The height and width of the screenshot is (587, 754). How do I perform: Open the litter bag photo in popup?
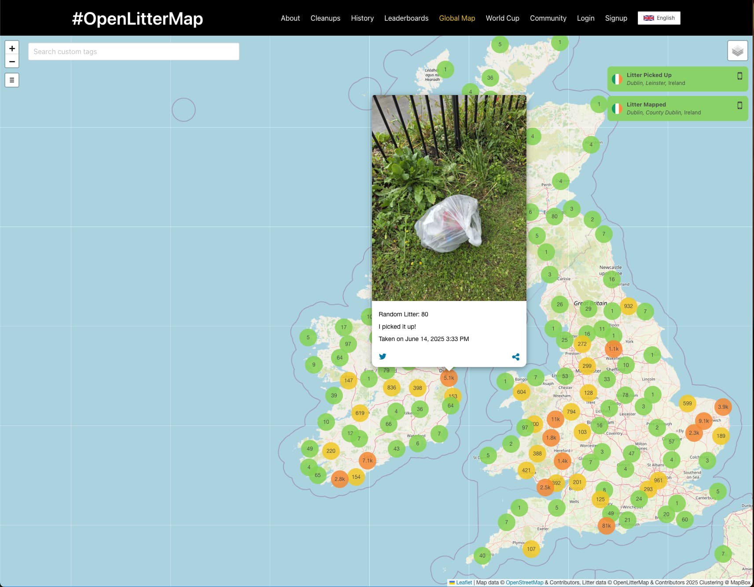pos(449,198)
